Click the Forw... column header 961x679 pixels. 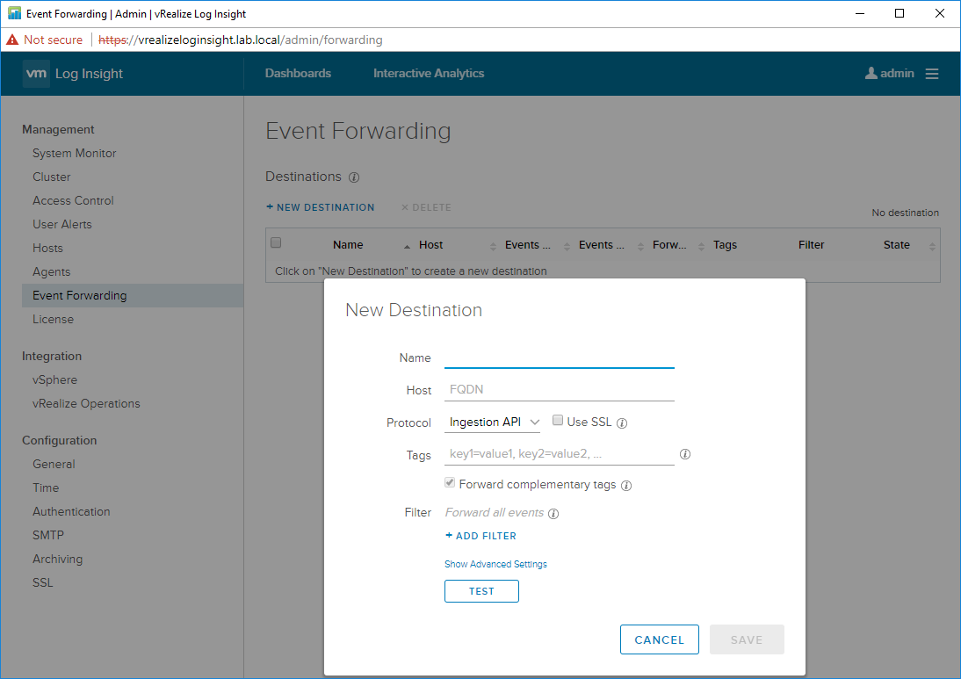pyautogui.click(x=669, y=245)
